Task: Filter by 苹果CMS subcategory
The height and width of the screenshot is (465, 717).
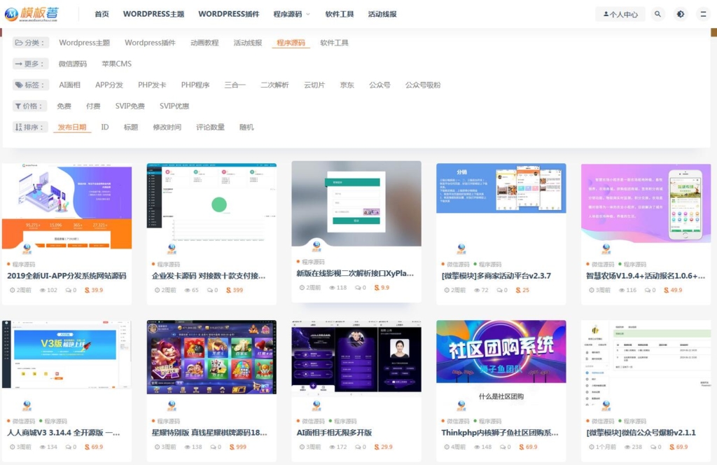Action: click(117, 64)
